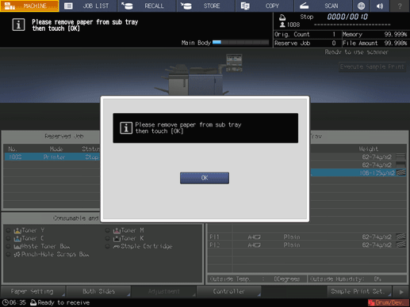Viewport: 410px width, 307px height.
Task: Open help with the question mark icon
Action: (400, 6)
